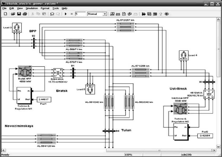This screenshot has height=157, width=222.
Task: Select Turbine & Regulators M2 block
Action: 181,132
